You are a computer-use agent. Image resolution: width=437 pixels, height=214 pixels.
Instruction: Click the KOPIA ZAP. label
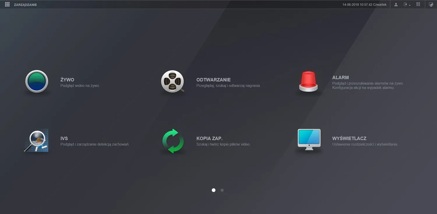(209, 139)
